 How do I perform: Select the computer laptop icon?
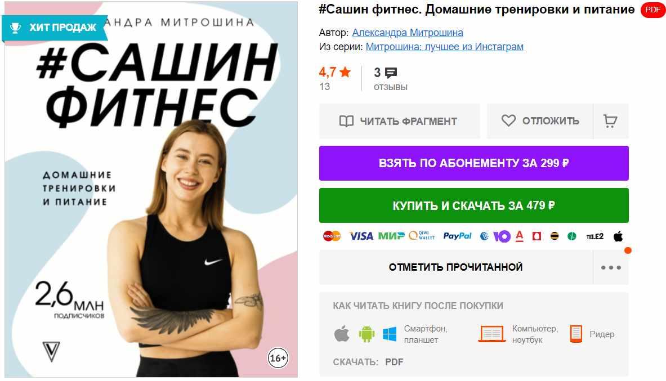click(x=492, y=334)
